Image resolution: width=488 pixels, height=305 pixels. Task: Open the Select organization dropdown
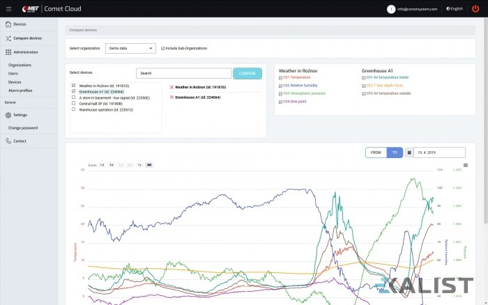pos(130,48)
